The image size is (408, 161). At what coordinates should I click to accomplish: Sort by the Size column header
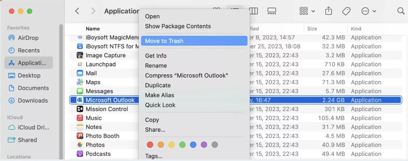(312, 29)
